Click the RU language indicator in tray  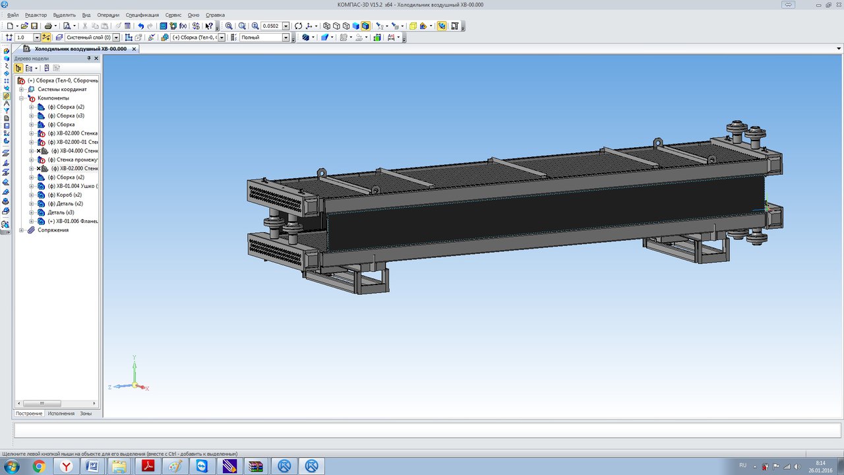pyautogui.click(x=743, y=465)
